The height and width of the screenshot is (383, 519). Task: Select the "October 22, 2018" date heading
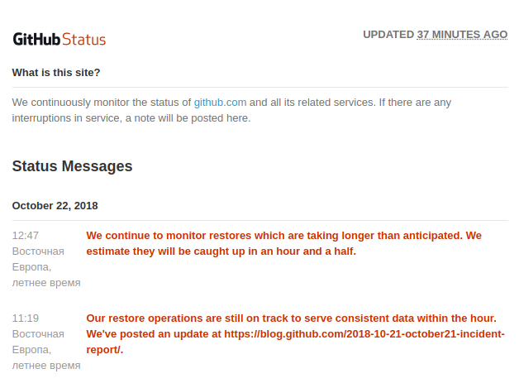(x=55, y=205)
